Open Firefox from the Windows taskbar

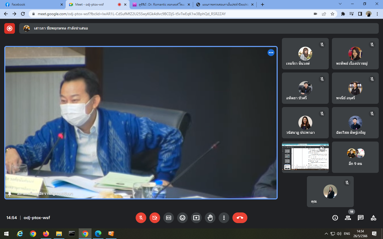click(x=46, y=234)
